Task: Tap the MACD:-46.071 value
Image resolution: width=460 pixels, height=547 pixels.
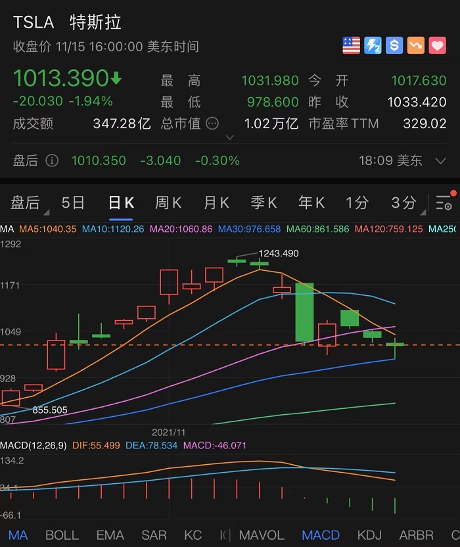Action: pos(214,446)
